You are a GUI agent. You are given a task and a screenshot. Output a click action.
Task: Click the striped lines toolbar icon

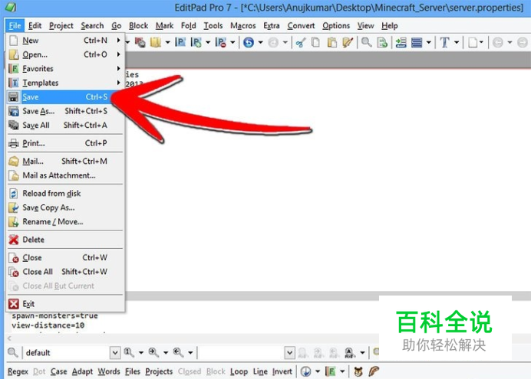point(417,42)
